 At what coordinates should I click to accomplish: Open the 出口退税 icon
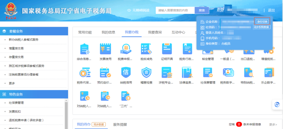click(x=249, y=52)
